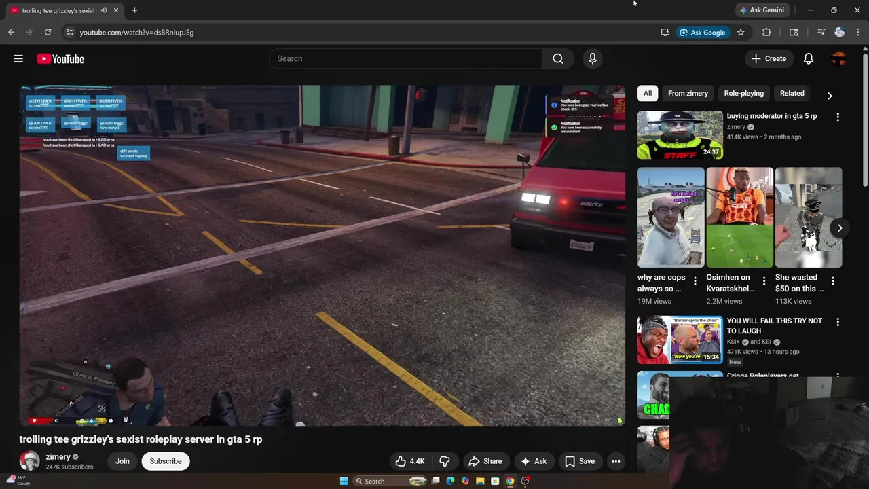Reload the current page
The image size is (869, 489).
click(x=48, y=32)
